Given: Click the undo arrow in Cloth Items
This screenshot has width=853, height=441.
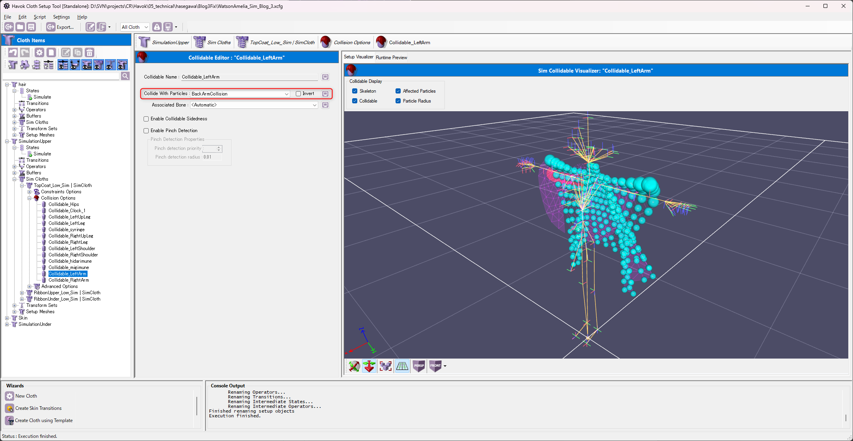Looking at the screenshot, I should [13, 52].
